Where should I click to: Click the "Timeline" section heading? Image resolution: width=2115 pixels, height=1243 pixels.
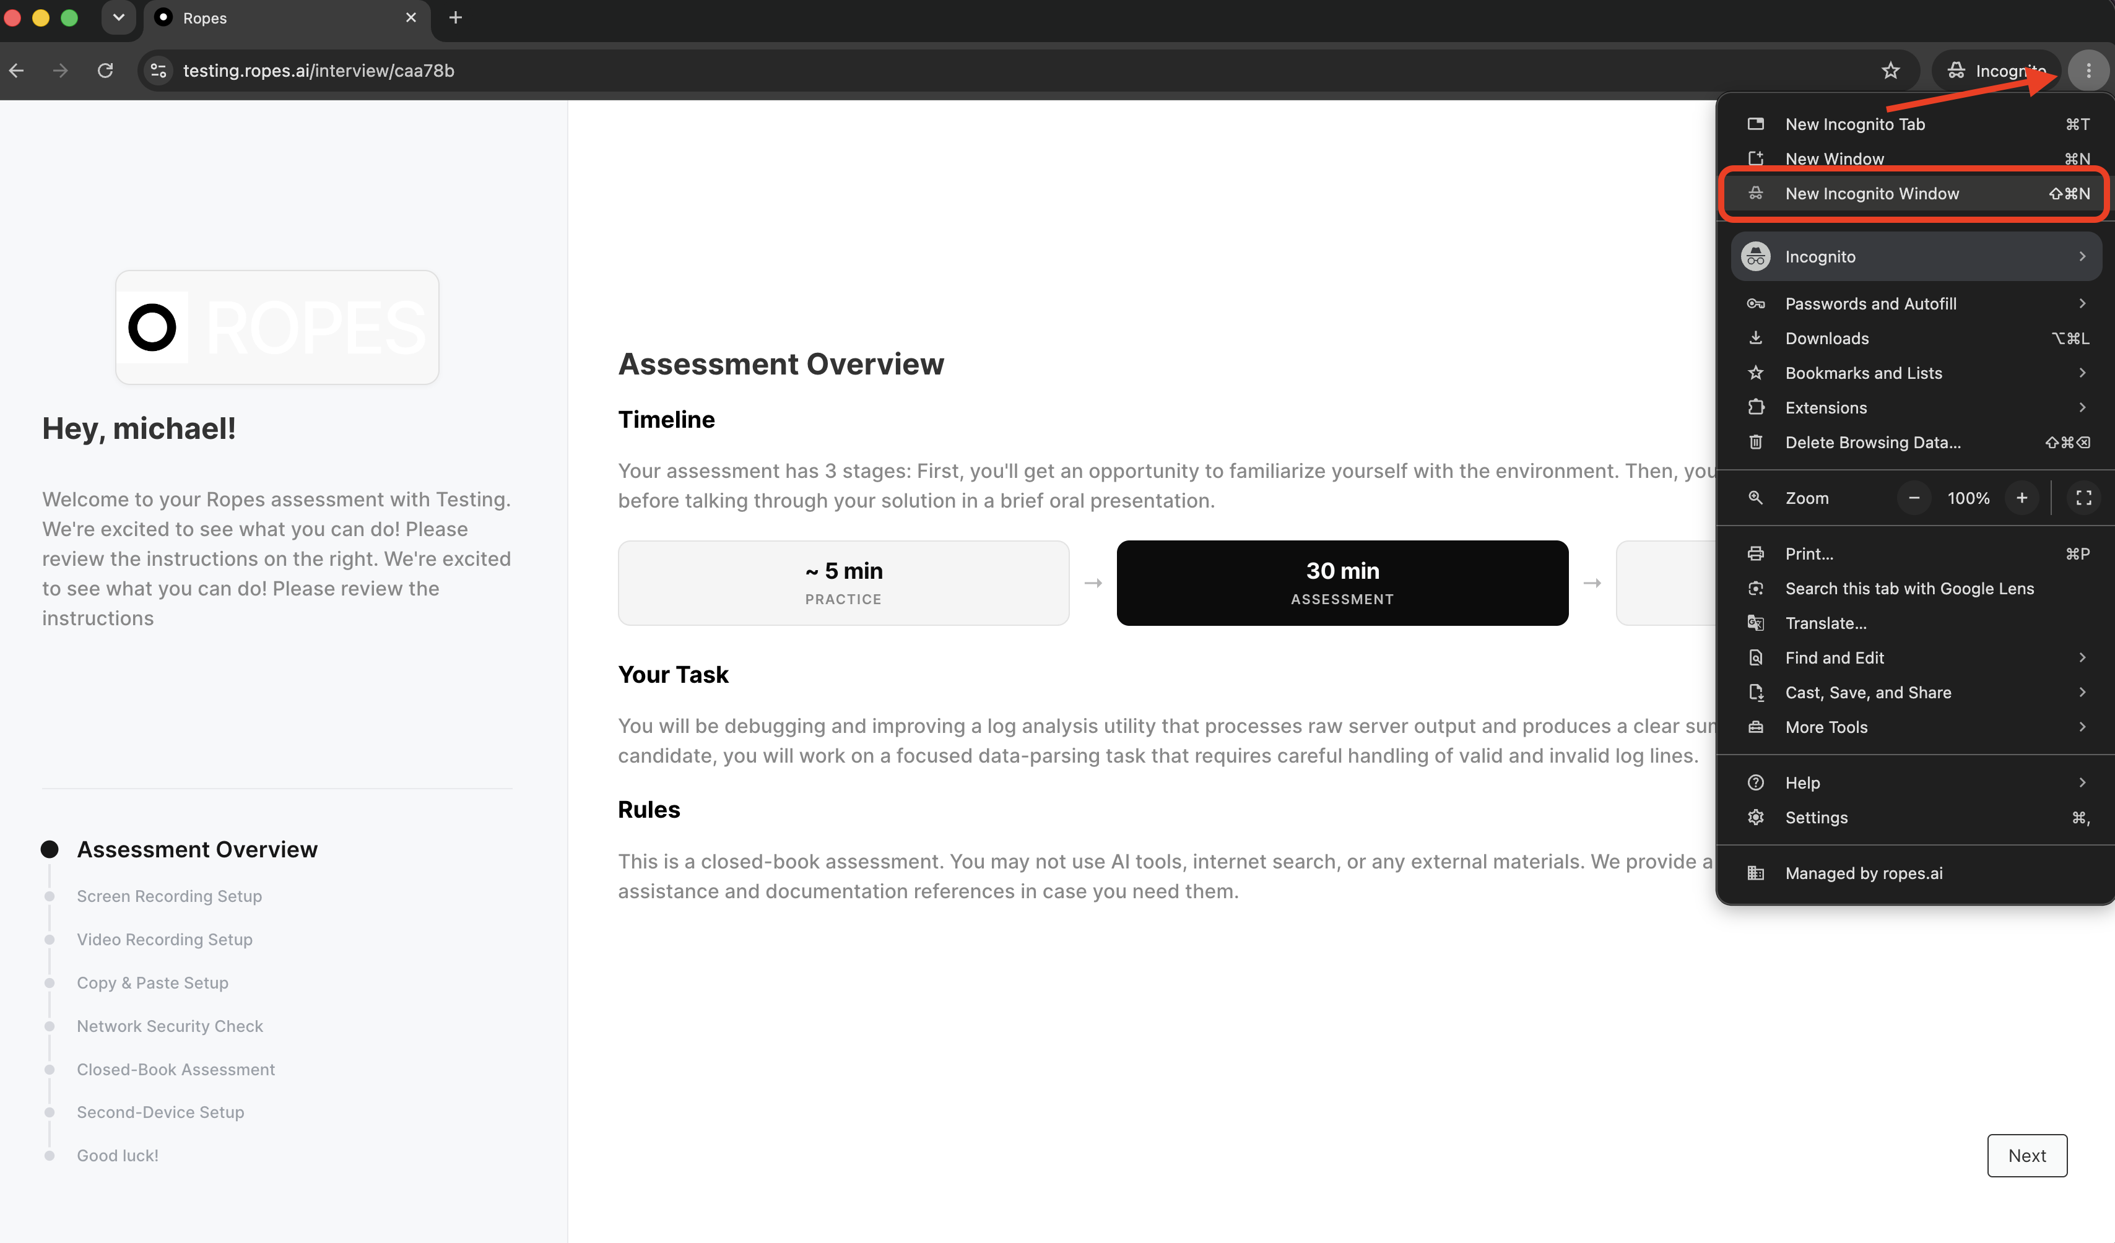(666, 420)
